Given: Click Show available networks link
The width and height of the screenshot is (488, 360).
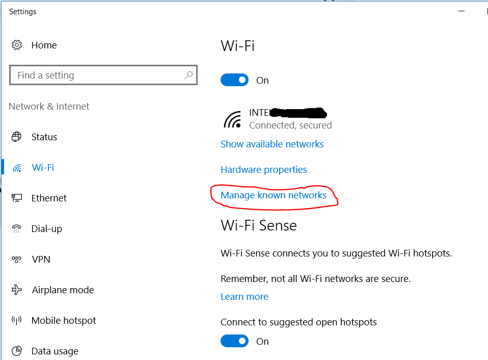Looking at the screenshot, I should point(272,144).
